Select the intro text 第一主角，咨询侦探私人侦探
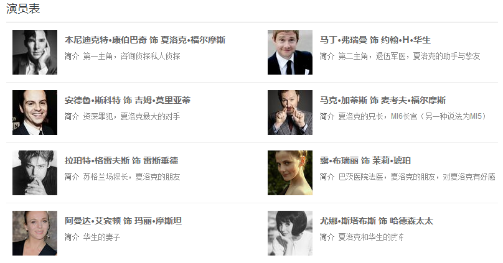503x263 pixels. [131, 57]
